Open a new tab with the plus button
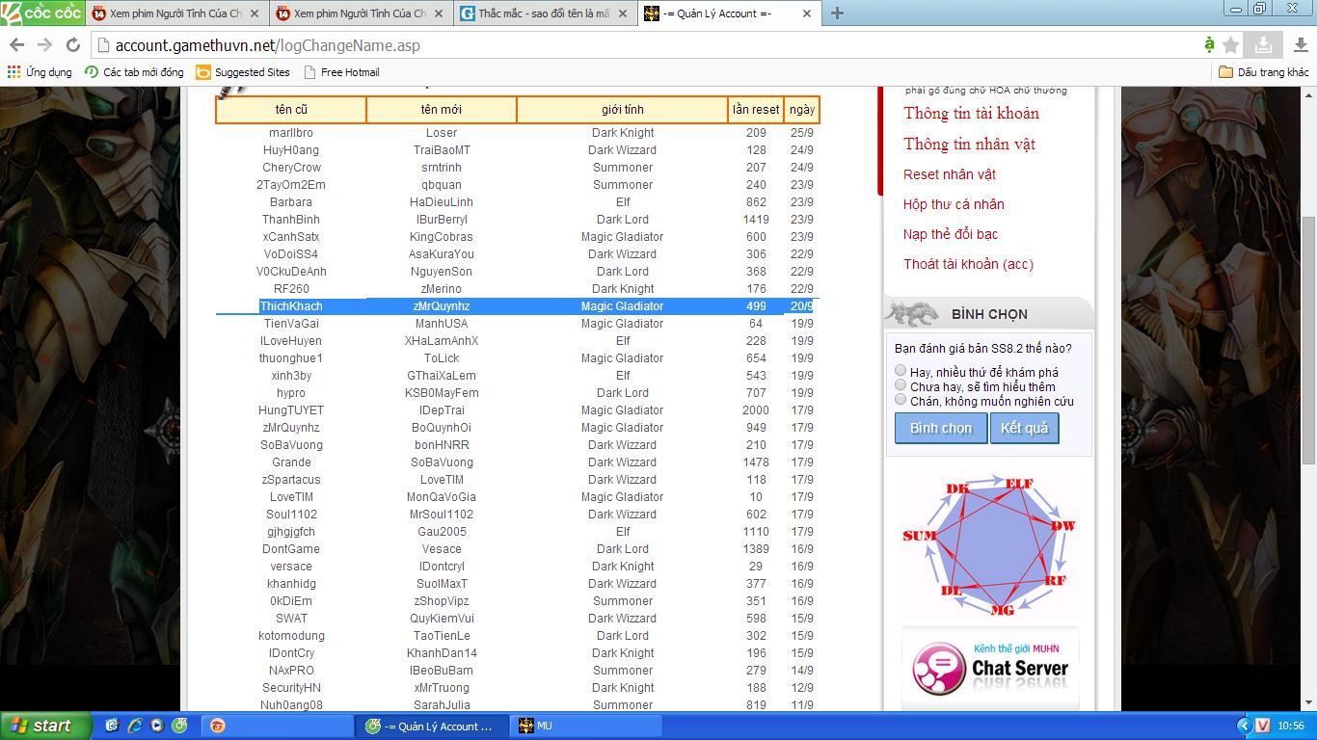 (837, 13)
